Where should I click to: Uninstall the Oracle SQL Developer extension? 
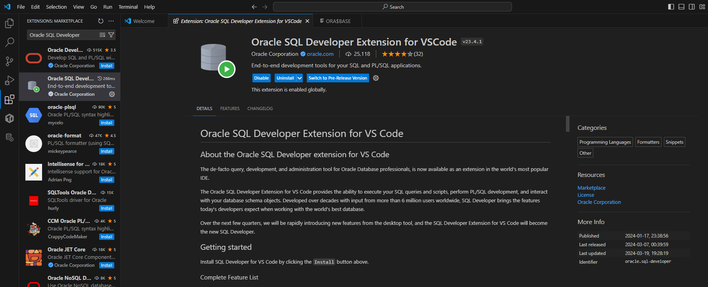coord(285,78)
